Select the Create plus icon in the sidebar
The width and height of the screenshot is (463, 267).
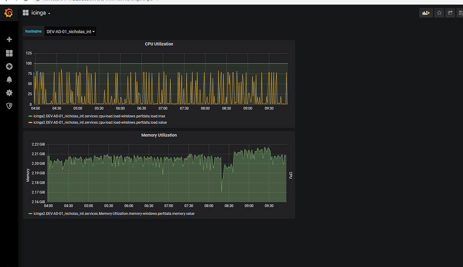(x=9, y=39)
